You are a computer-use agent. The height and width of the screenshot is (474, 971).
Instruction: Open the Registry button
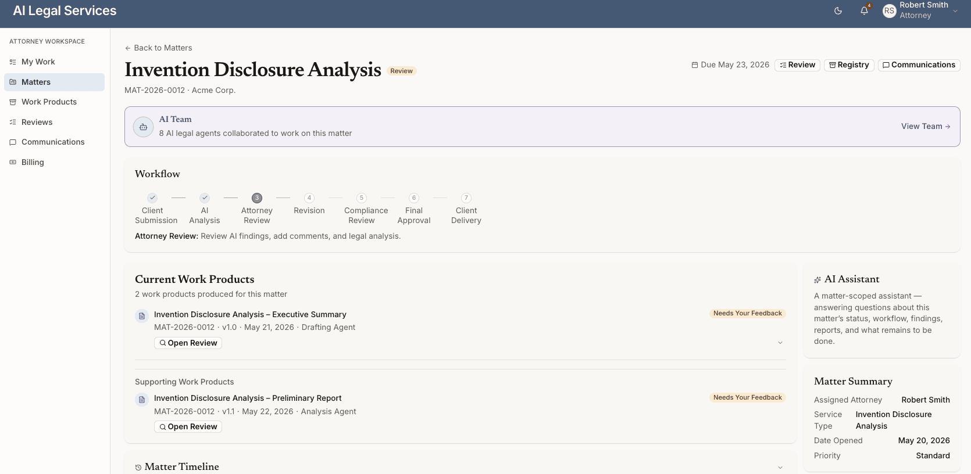pyautogui.click(x=849, y=65)
